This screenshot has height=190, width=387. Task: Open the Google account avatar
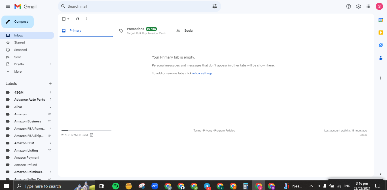pos(379,6)
